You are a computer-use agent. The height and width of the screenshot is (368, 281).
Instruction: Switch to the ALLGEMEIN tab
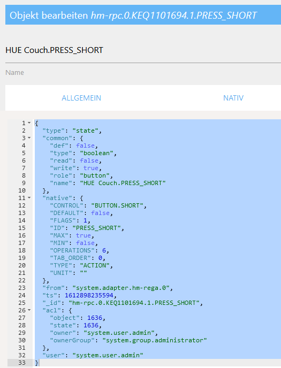81,98
